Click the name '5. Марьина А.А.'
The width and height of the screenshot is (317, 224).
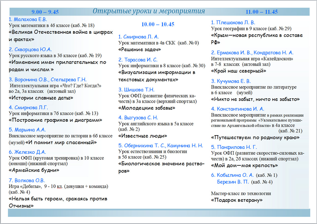point(27,130)
